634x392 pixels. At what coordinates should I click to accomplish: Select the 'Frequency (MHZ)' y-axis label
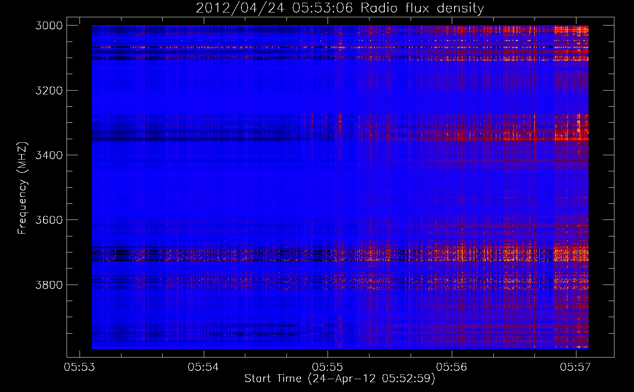coord(22,188)
